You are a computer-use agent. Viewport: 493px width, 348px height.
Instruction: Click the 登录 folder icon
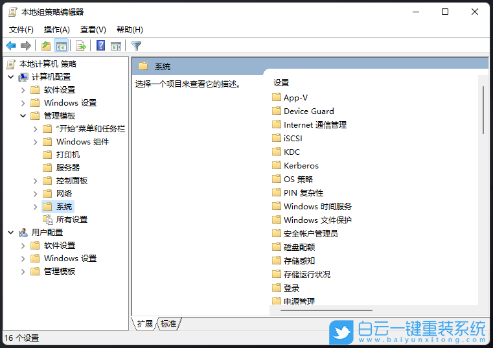click(x=277, y=288)
